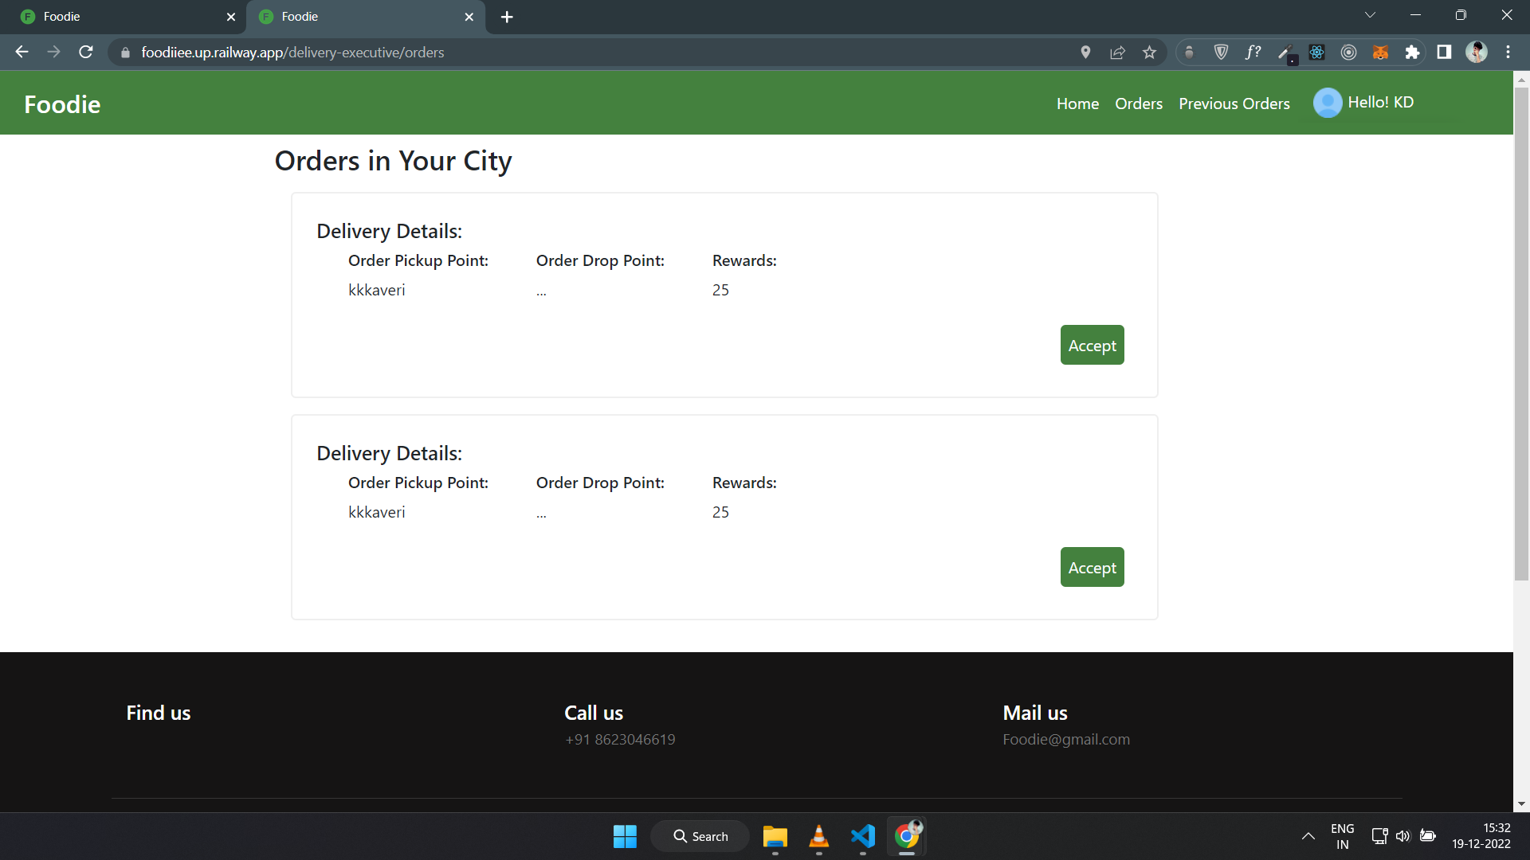
Task: Expand hidden system tray icons
Action: pyautogui.click(x=1308, y=836)
